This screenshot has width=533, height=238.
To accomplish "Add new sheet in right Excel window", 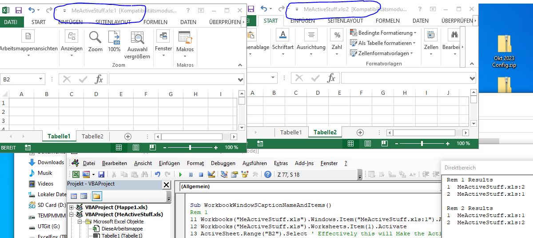I will click(x=360, y=133).
